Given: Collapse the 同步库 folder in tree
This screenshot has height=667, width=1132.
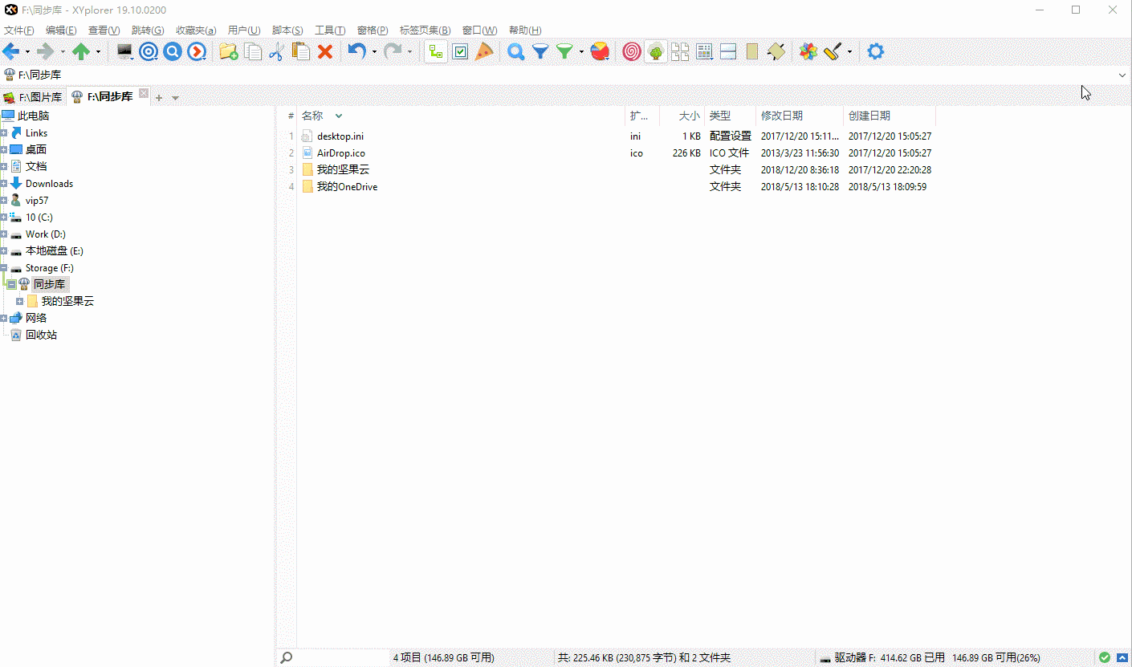Looking at the screenshot, I should coord(11,283).
